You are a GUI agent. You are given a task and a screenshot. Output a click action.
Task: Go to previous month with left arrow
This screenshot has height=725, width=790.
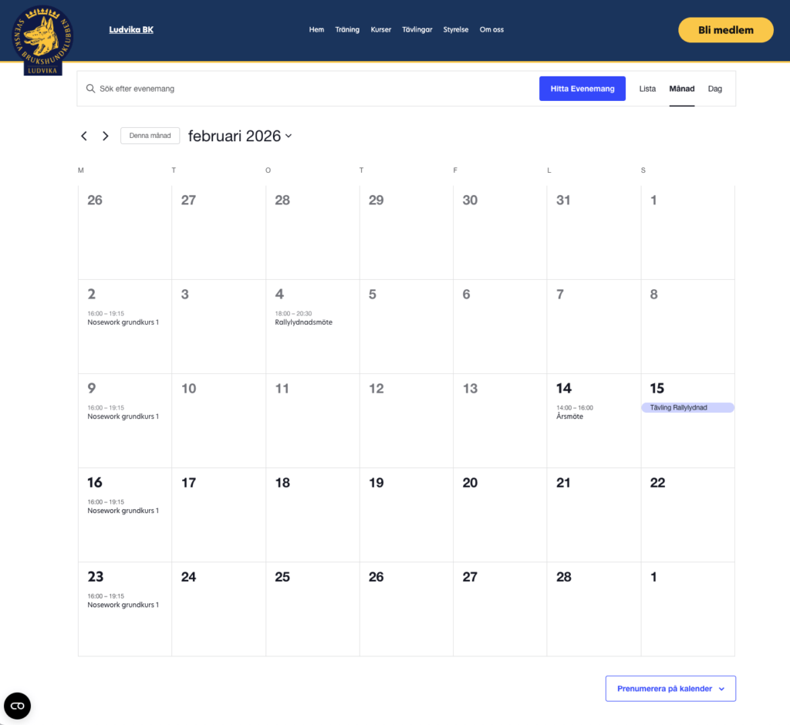click(84, 136)
